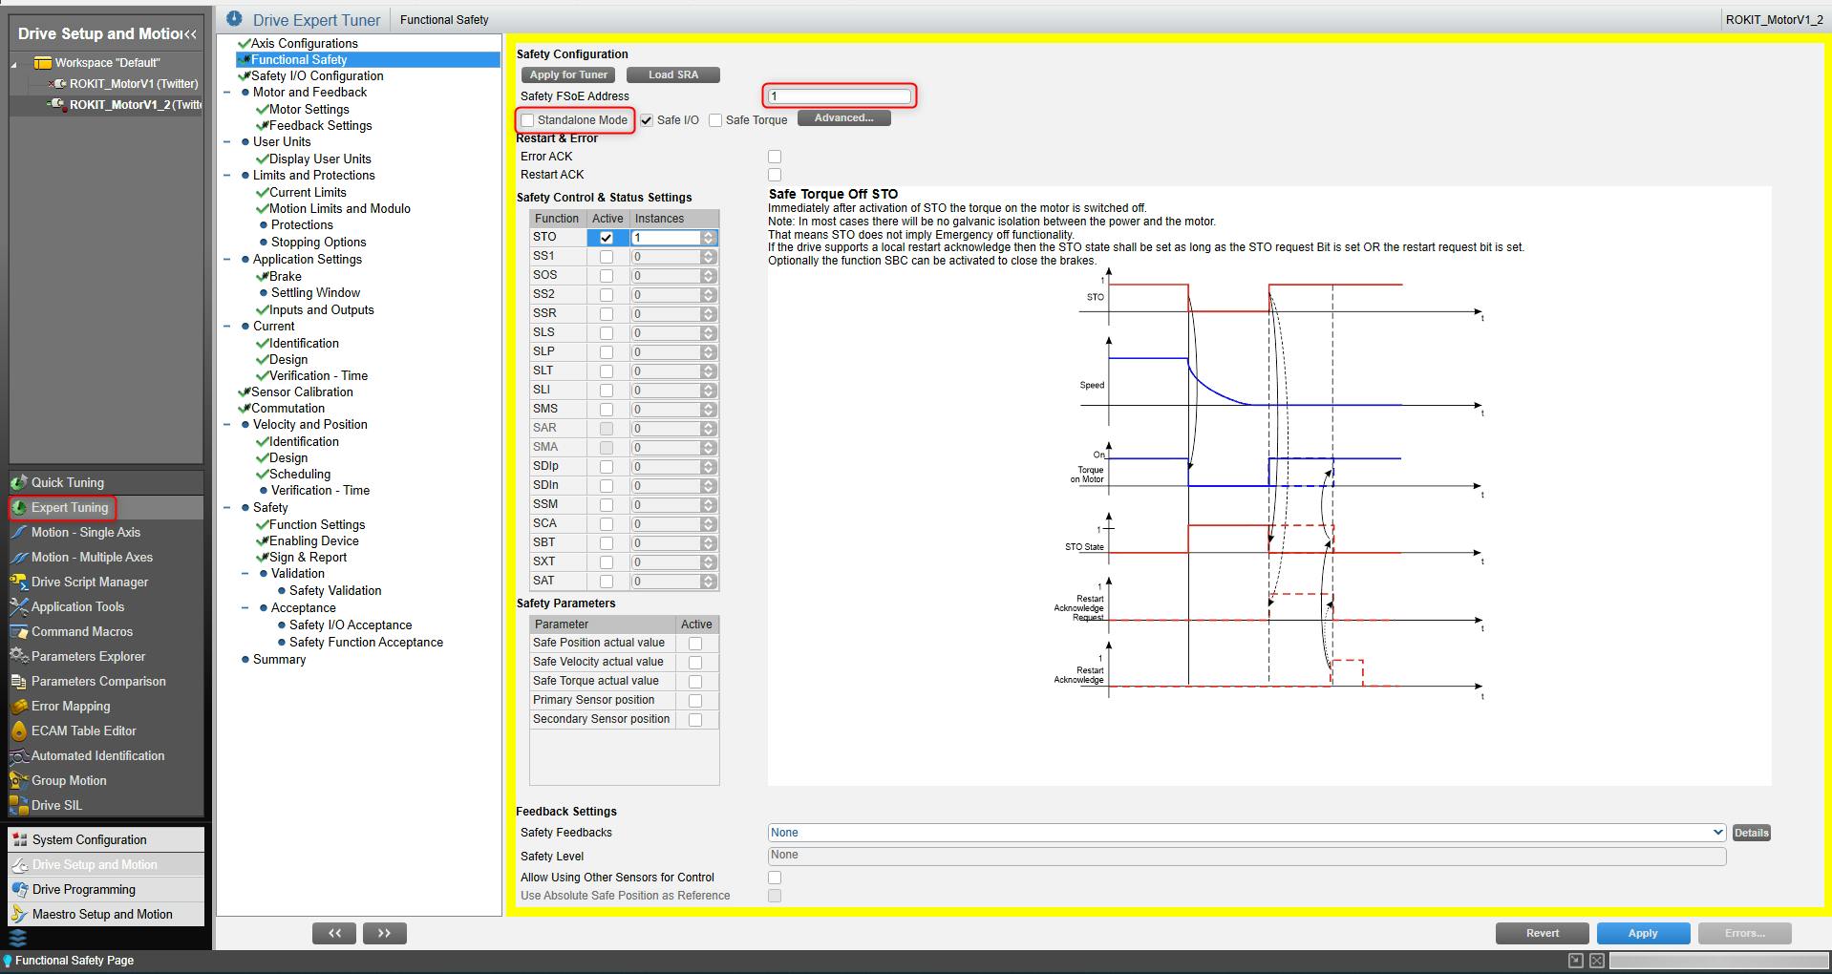Viewport: 1832px width, 974px height.
Task: Open the Group Motion icon
Action: 19,780
